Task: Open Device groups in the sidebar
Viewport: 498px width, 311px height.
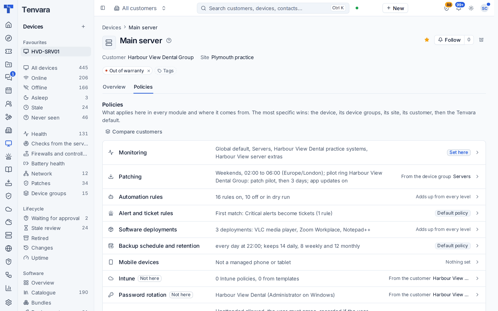Action: pos(56,193)
